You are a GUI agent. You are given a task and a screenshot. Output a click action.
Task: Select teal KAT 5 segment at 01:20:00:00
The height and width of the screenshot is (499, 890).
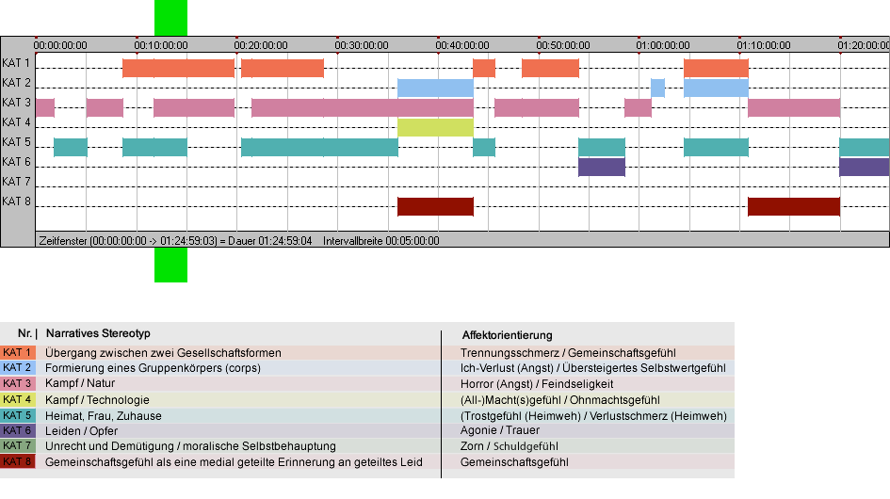click(x=864, y=148)
